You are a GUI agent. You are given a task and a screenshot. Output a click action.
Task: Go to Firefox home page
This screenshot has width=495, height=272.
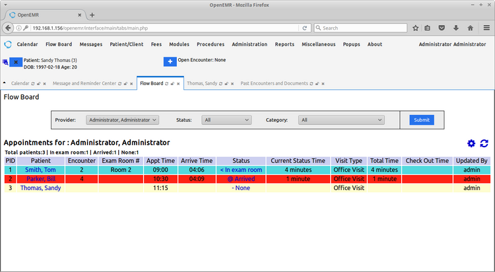(x=471, y=28)
